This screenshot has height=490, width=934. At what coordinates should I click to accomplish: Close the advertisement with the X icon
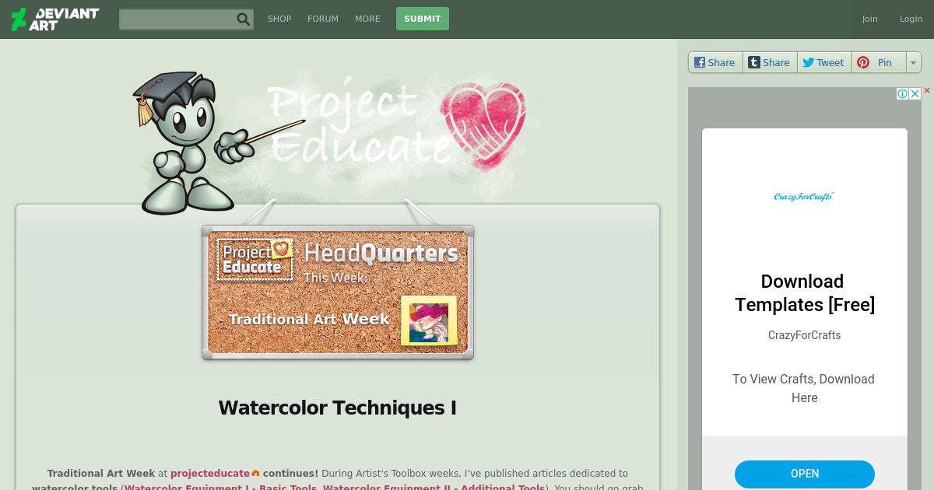[915, 93]
